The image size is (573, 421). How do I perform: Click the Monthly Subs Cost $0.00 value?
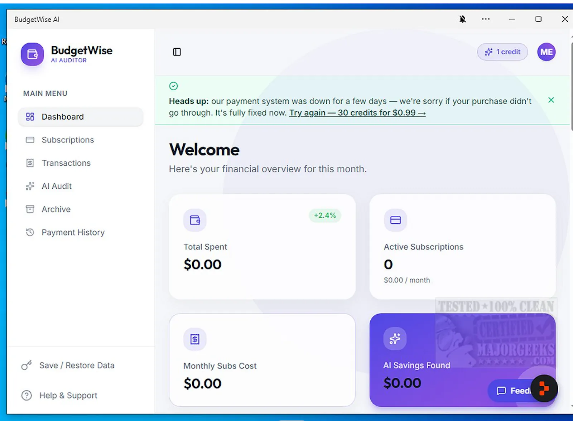click(202, 383)
